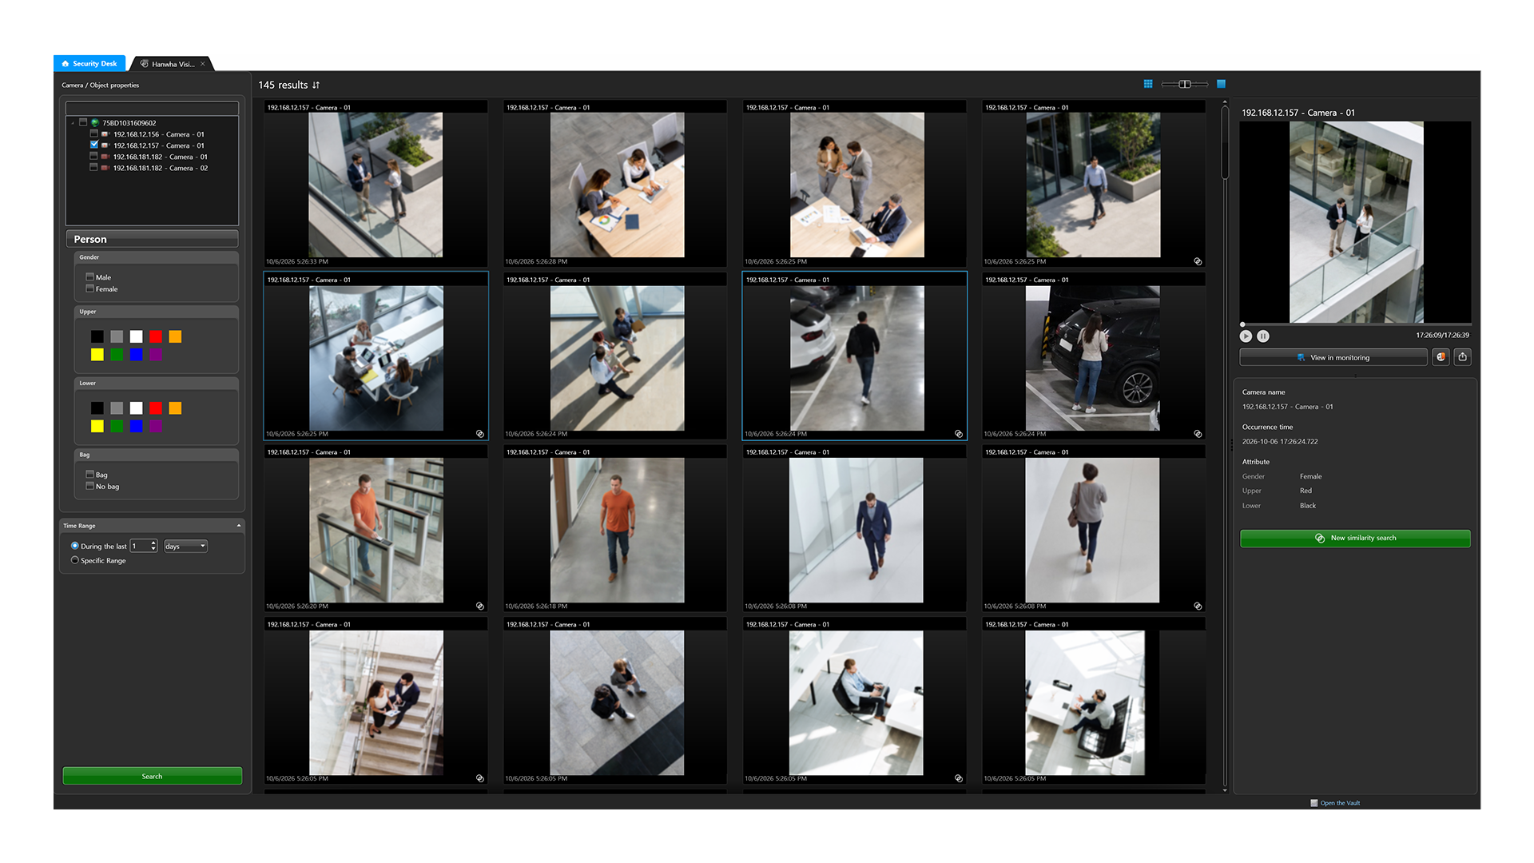Viewport: 1534px width, 863px height.
Task: Click View in monitoring button
Action: [1333, 357]
